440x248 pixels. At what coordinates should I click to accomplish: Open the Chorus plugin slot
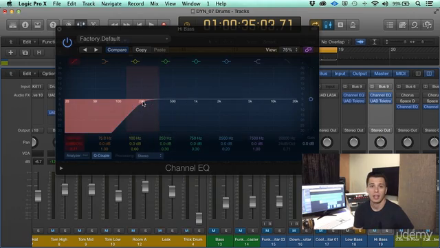pos(407,95)
